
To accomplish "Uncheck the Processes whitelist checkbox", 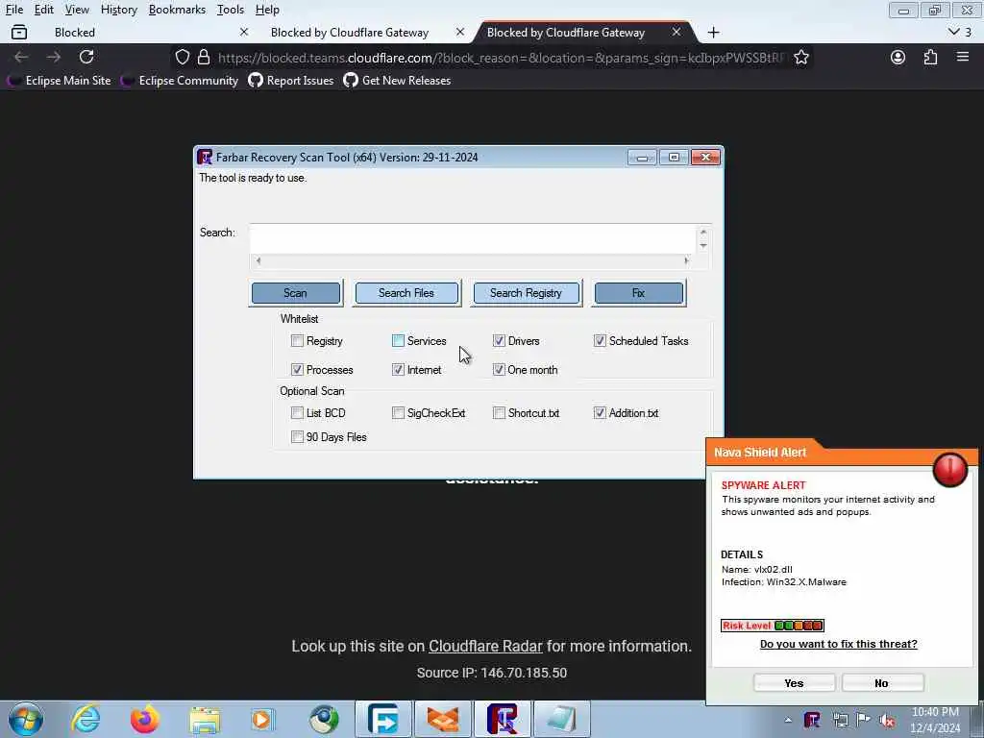I will point(297,370).
